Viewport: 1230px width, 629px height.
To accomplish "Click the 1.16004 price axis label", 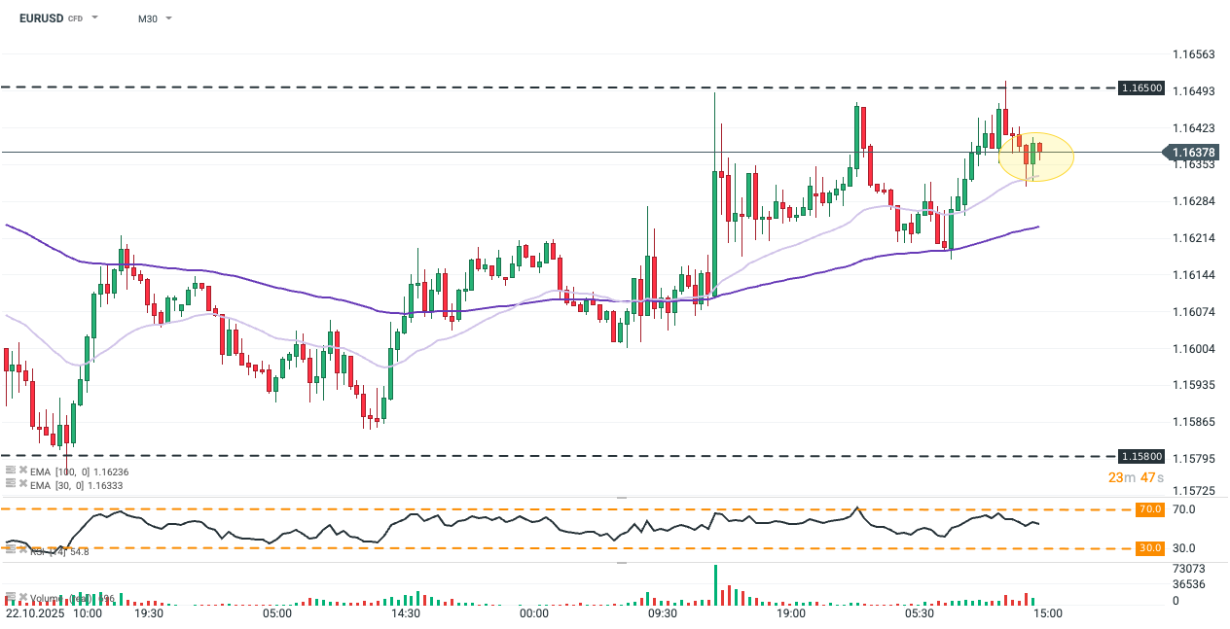I will [1193, 348].
